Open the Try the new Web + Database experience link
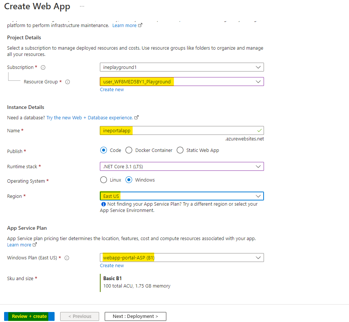Image resolution: width=349 pixels, height=322 pixels. [x=89, y=118]
